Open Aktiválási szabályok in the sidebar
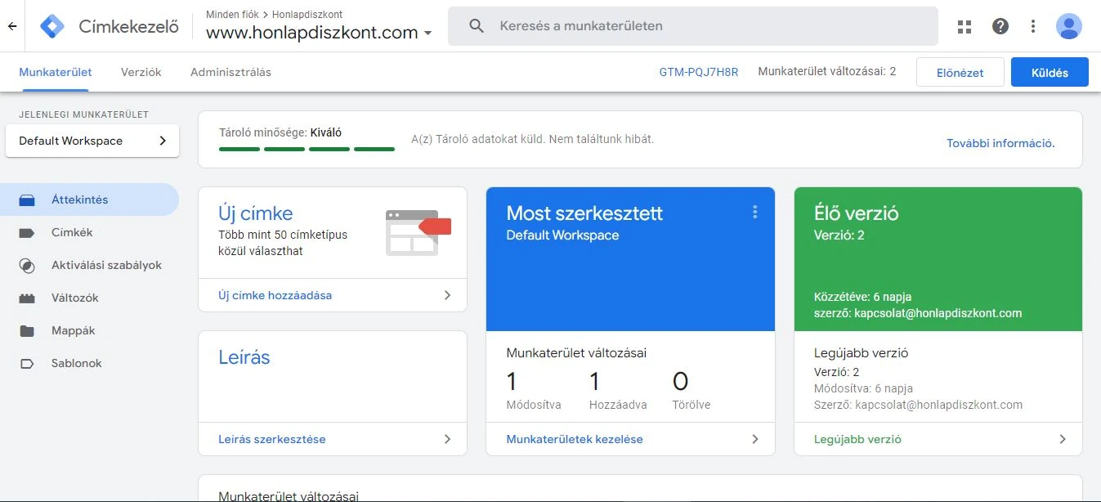 (x=91, y=265)
